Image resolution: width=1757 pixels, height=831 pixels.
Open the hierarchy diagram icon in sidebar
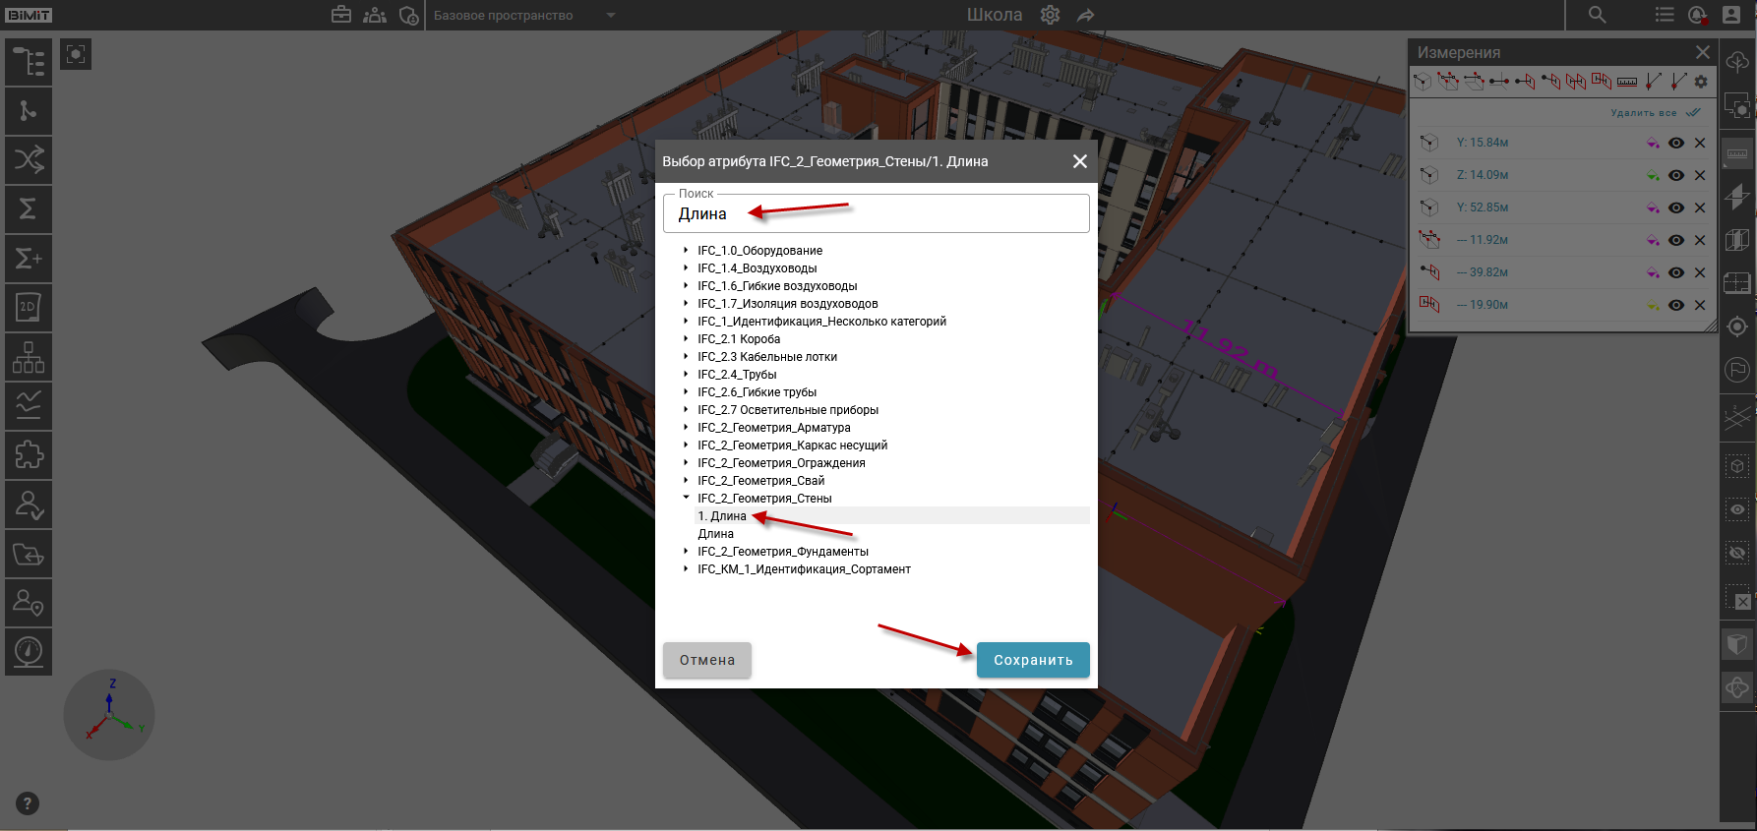(x=29, y=357)
